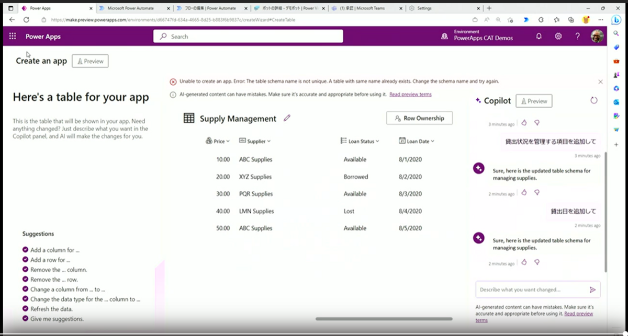The height and width of the screenshot is (336, 628).
Task: Send the Copilot prompt
Action: pos(592,289)
